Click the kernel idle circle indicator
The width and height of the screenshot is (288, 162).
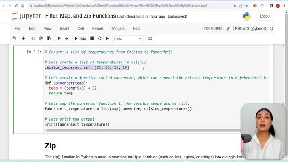coord(271,29)
